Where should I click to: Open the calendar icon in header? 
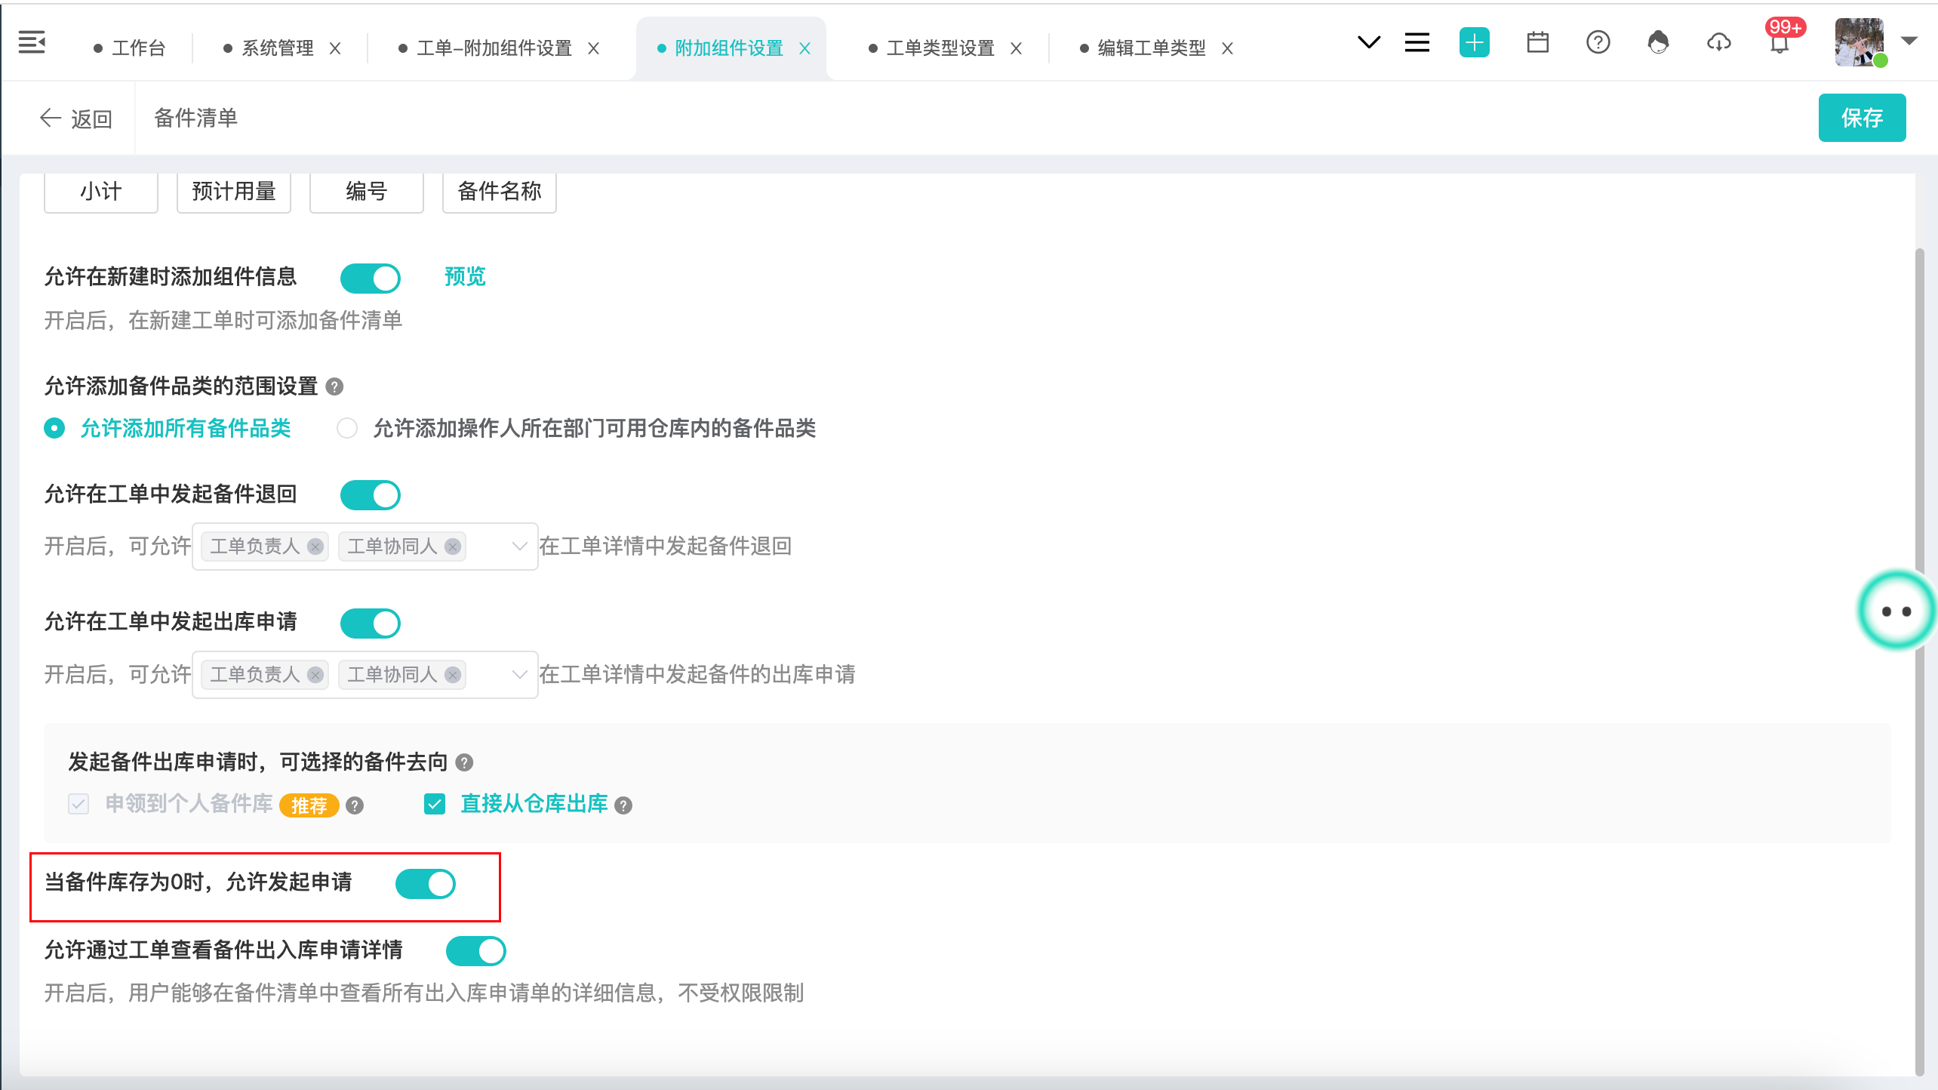coord(1537,42)
